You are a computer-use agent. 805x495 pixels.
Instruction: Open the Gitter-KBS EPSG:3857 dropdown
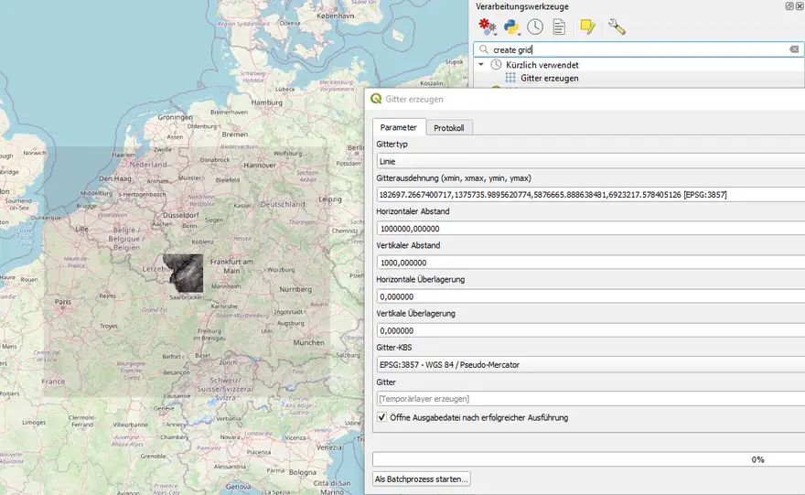point(590,364)
